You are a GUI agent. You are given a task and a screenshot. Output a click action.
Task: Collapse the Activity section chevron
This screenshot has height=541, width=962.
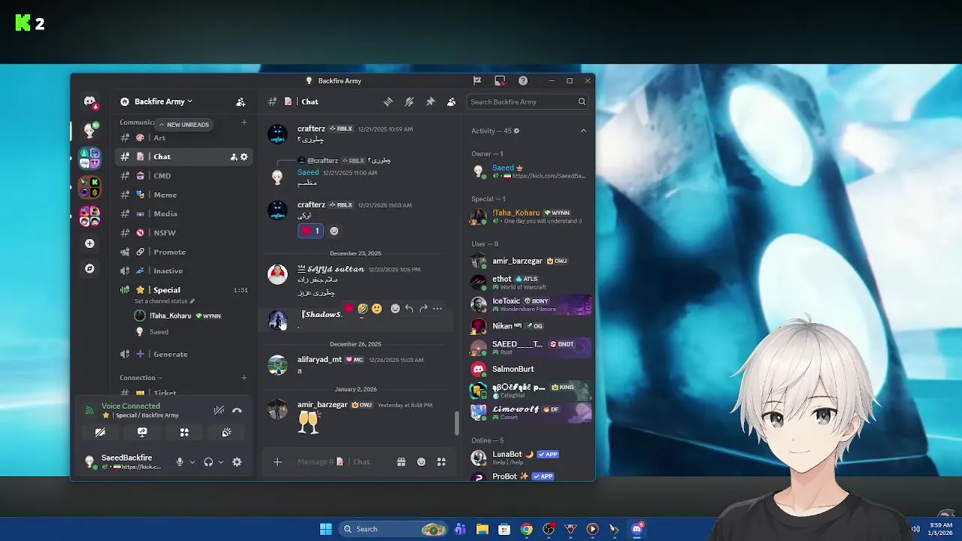tap(583, 131)
